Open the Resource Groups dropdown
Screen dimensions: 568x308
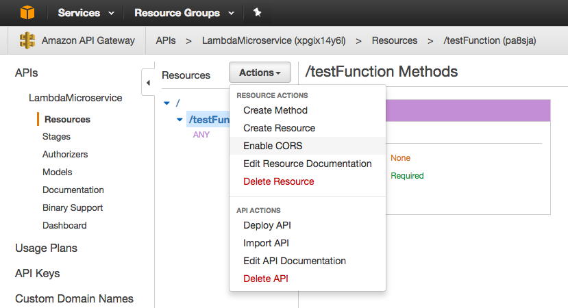point(184,13)
